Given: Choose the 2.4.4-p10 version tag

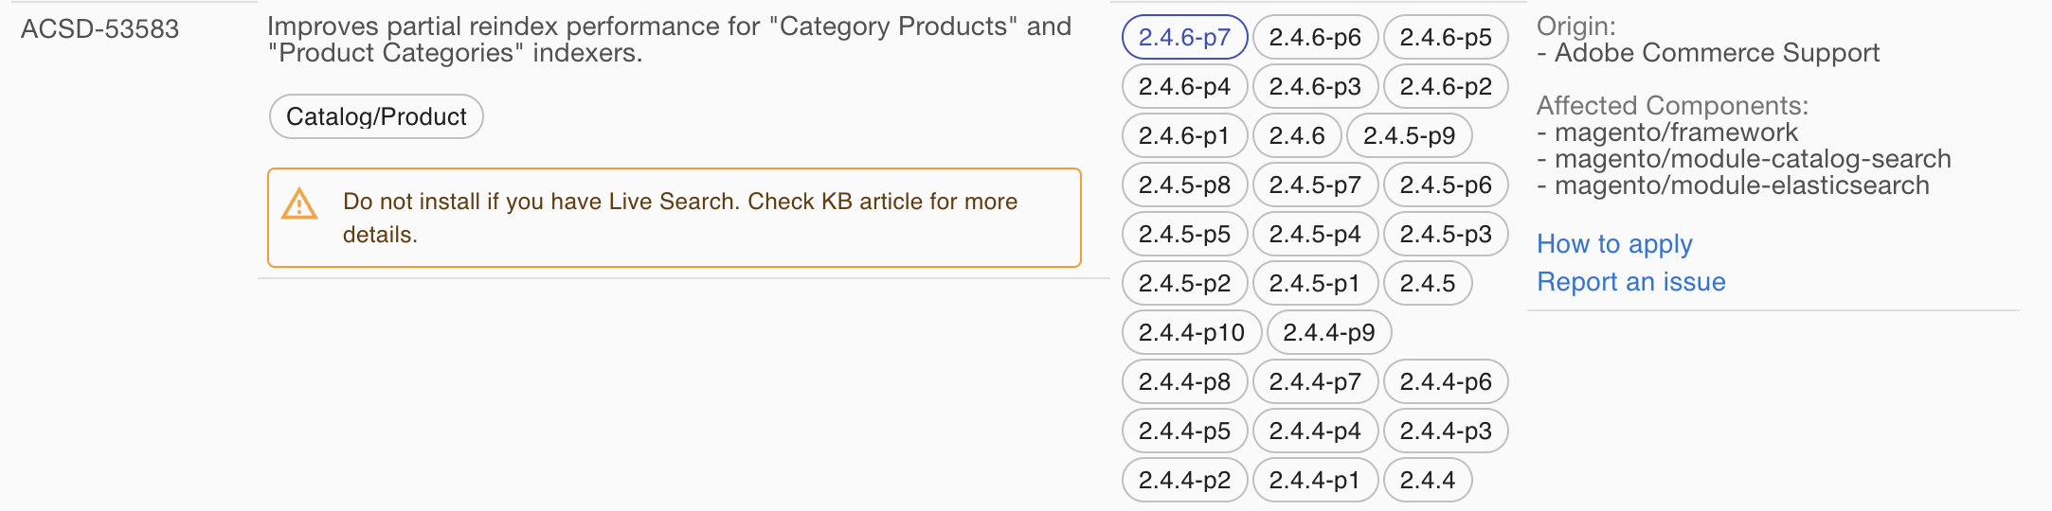Looking at the screenshot, I should (x=1192, y=332).
